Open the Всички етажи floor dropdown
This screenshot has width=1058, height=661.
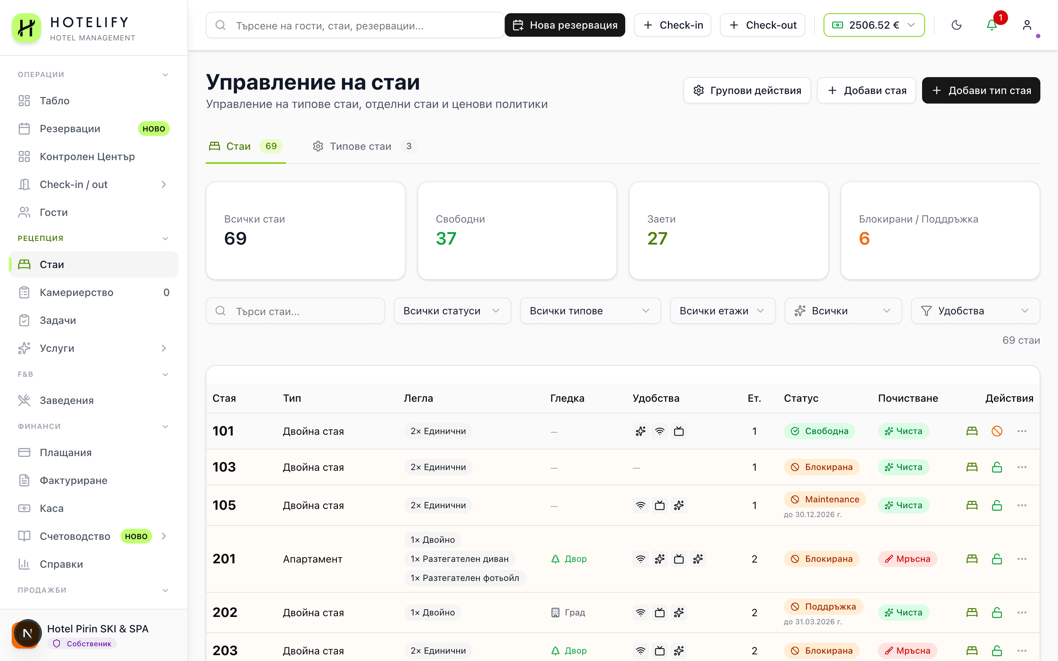(722, 310)
